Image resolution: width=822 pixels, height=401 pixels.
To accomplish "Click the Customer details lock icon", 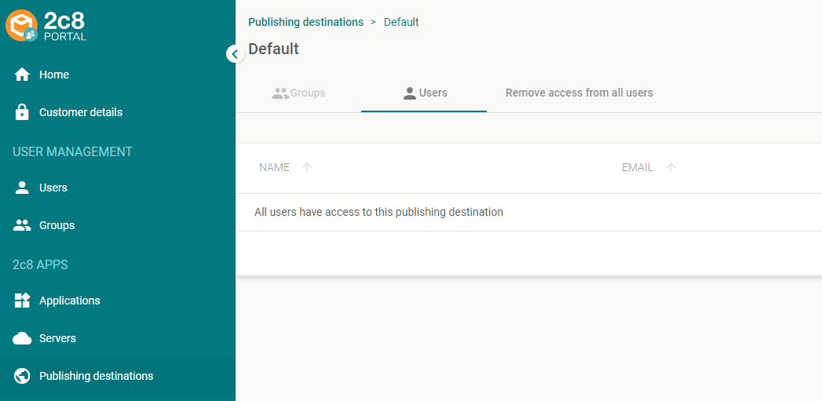I will pyautogui.click(x=22, y=112).
